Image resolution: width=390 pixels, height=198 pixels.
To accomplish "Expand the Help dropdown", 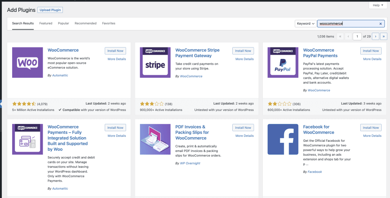I will click(x=378, y=5).
